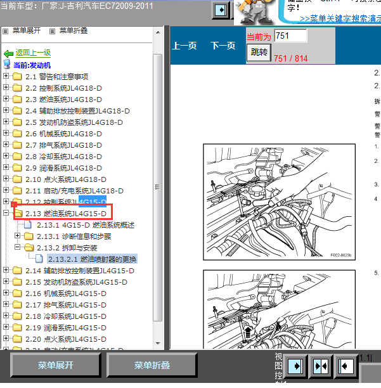Viewport: 381px width, 388px height.
Task: Click tree scrollbar up arrow
Action: 158,32
